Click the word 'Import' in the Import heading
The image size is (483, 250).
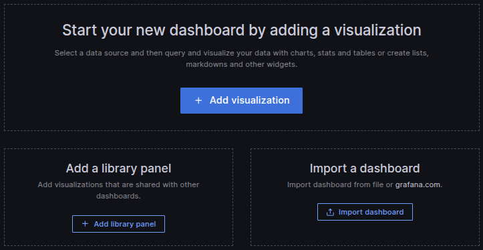point(329,169)
